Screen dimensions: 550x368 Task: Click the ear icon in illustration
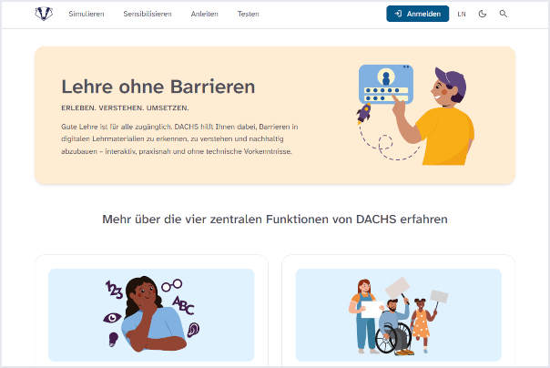tap(193, 330)
